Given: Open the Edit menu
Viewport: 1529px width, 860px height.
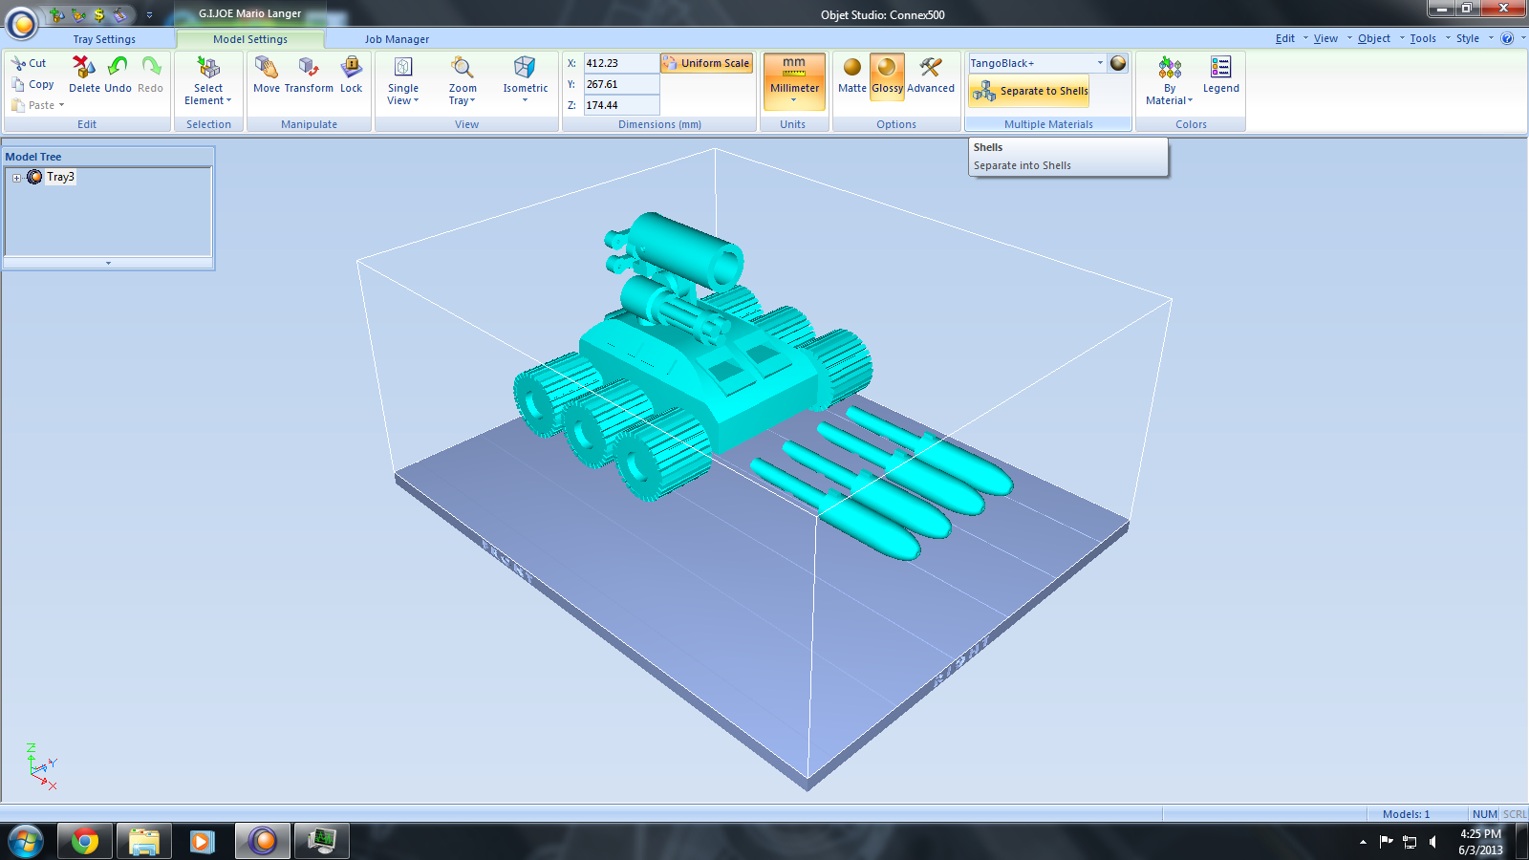Looking at the screenshot, I should (1285, 38).
